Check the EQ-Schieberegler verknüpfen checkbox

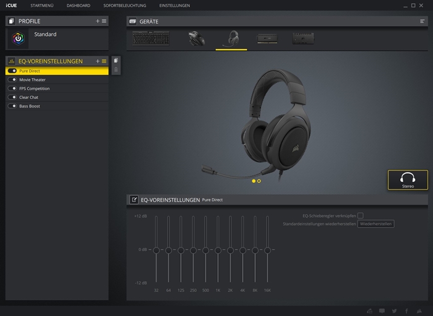(361, 216)
